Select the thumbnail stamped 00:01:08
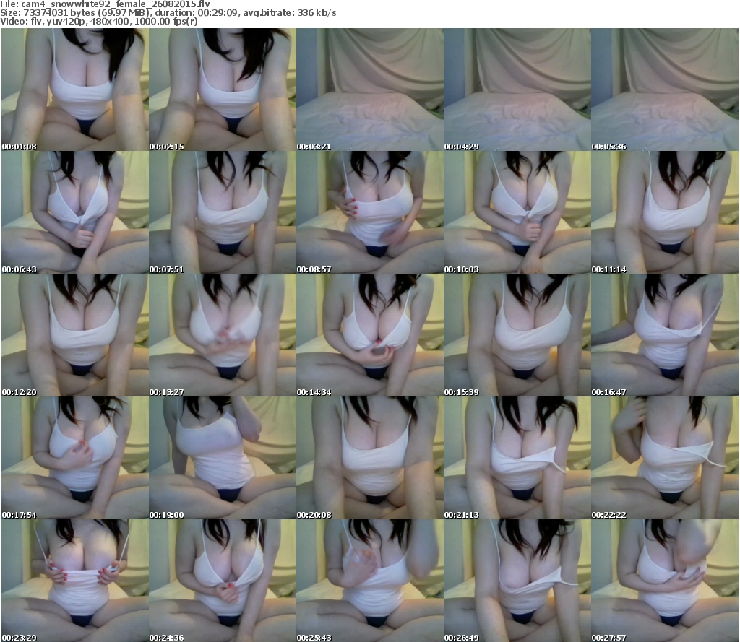The image size is (740, 642). coord(75,90)
